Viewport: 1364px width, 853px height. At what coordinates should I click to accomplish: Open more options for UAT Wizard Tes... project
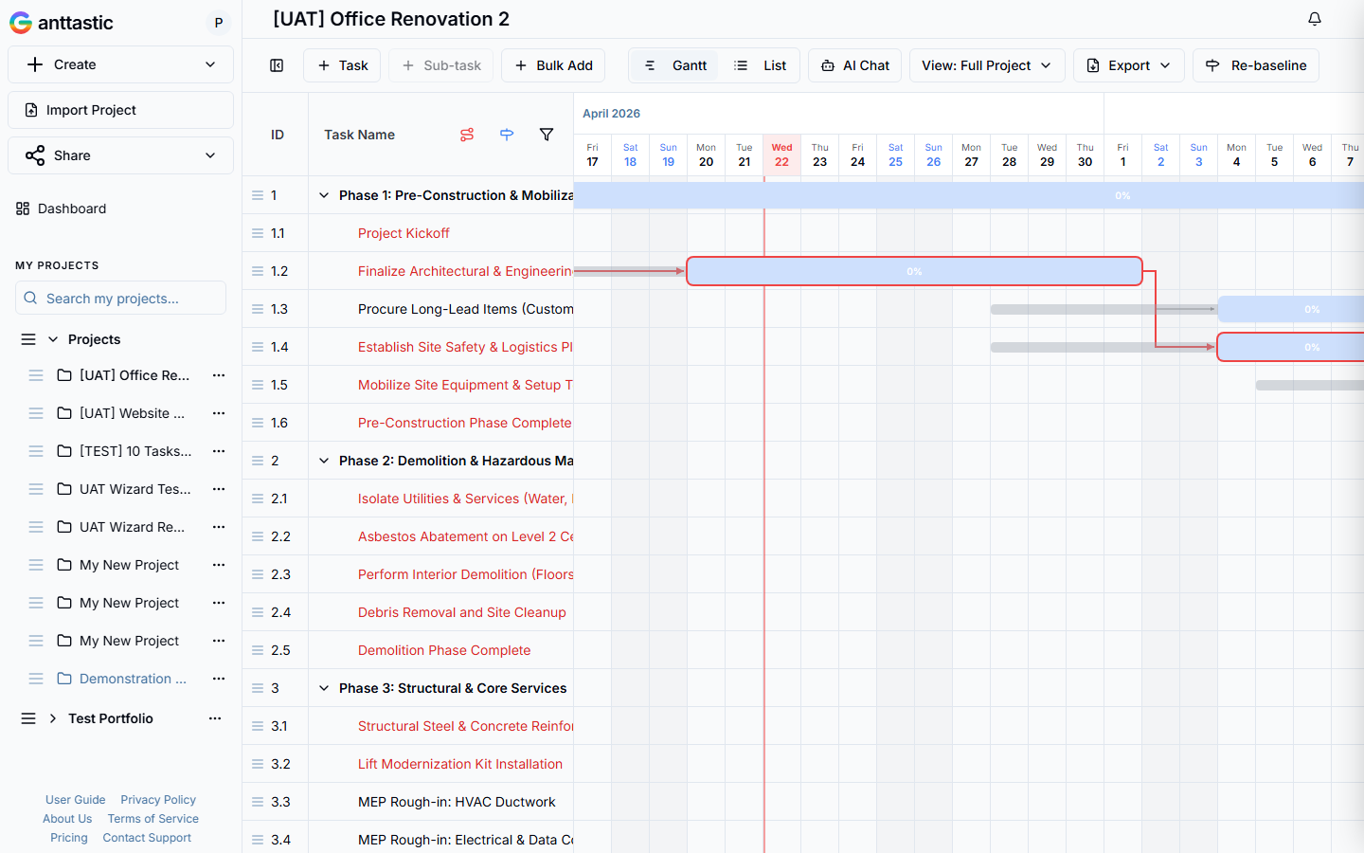click(x=219, y=489)
